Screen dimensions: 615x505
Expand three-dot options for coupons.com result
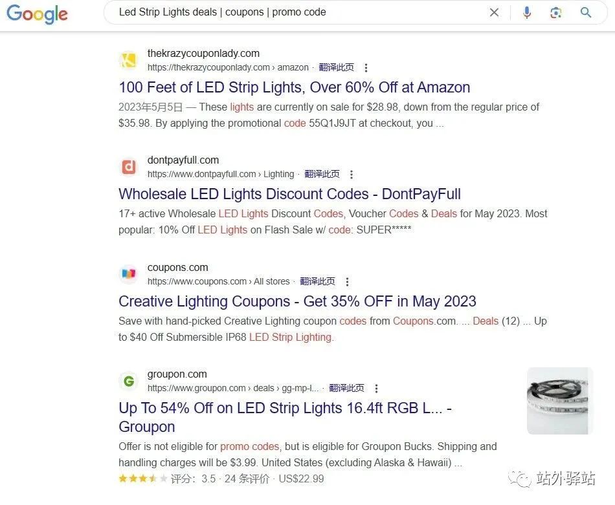pos(347,282)
